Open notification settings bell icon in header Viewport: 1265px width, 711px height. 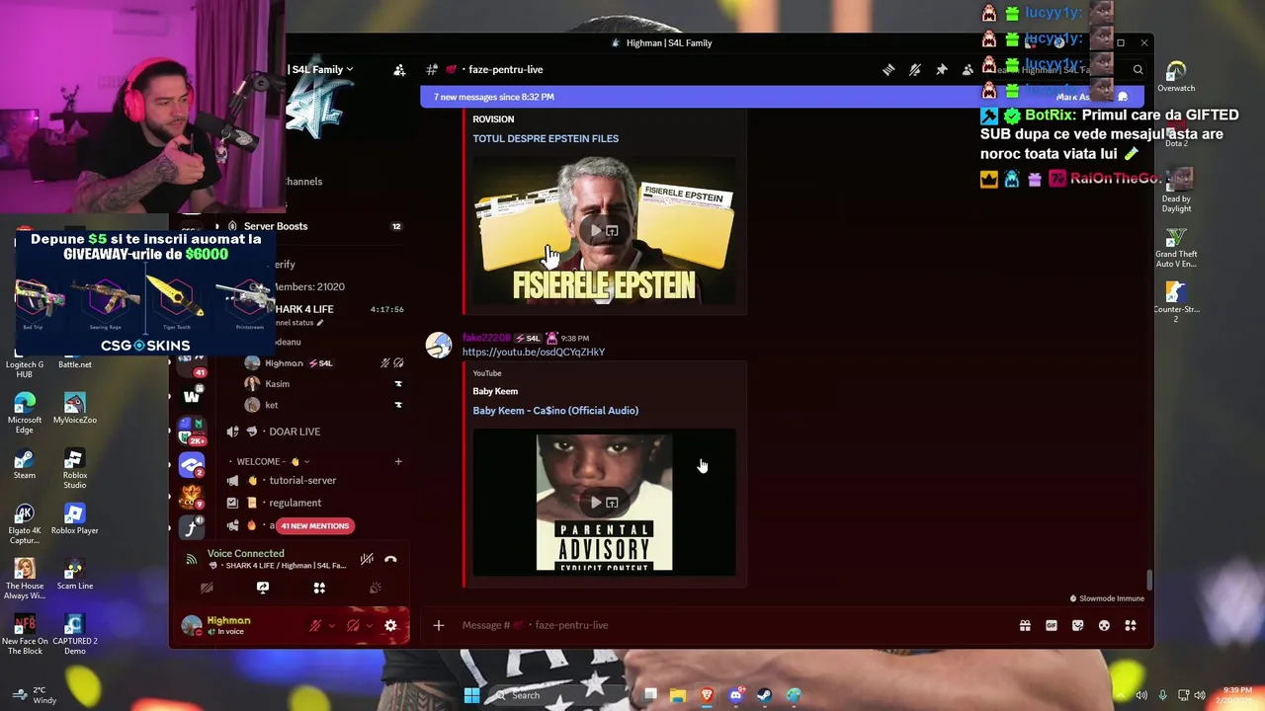pyautogui.click(x=915, y=69)
